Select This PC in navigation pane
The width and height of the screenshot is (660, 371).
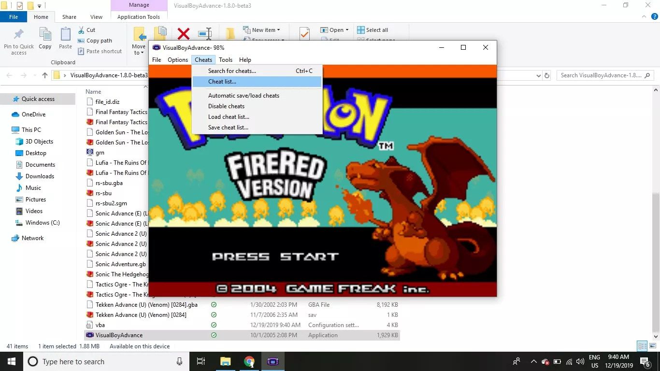(31, 130)
